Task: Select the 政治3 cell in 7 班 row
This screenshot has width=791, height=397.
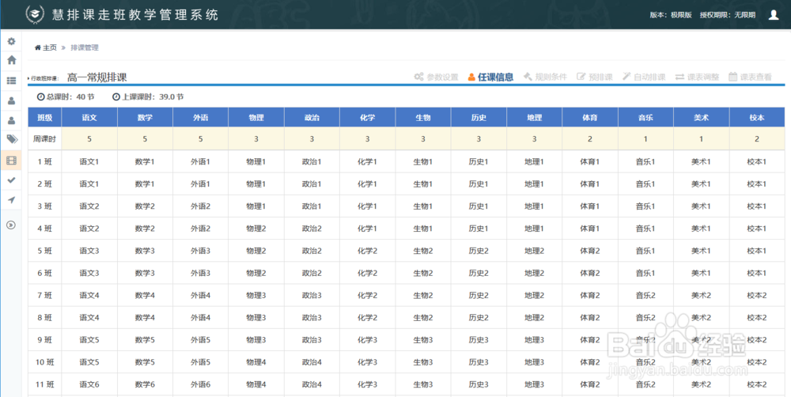Action: [x=312, y=295]
